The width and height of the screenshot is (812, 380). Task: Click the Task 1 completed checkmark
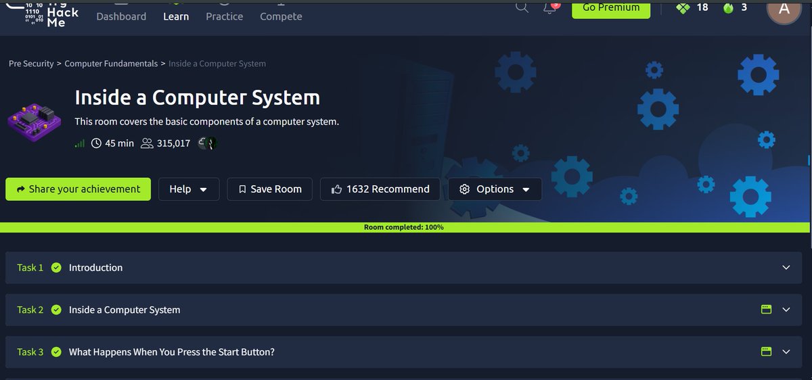click(57, 268)
